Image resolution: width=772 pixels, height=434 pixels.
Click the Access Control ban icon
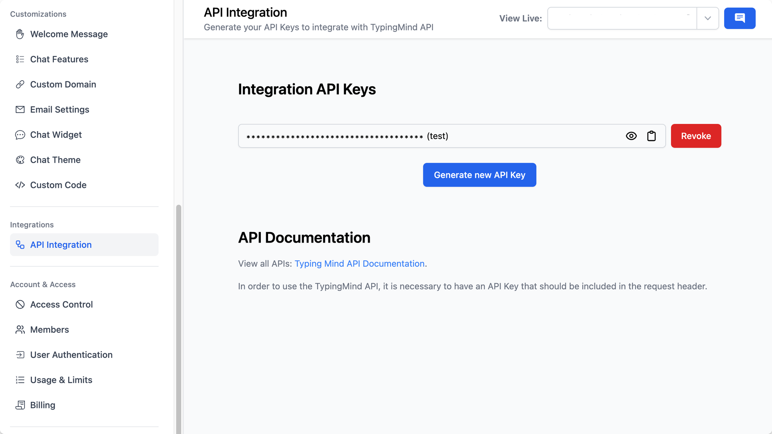pyautogui.click(x=20, y=304)
